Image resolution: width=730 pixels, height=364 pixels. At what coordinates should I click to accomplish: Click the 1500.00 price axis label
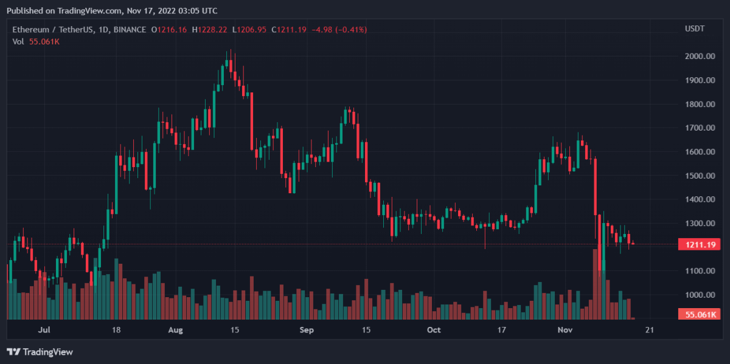(x=699, y=176)
